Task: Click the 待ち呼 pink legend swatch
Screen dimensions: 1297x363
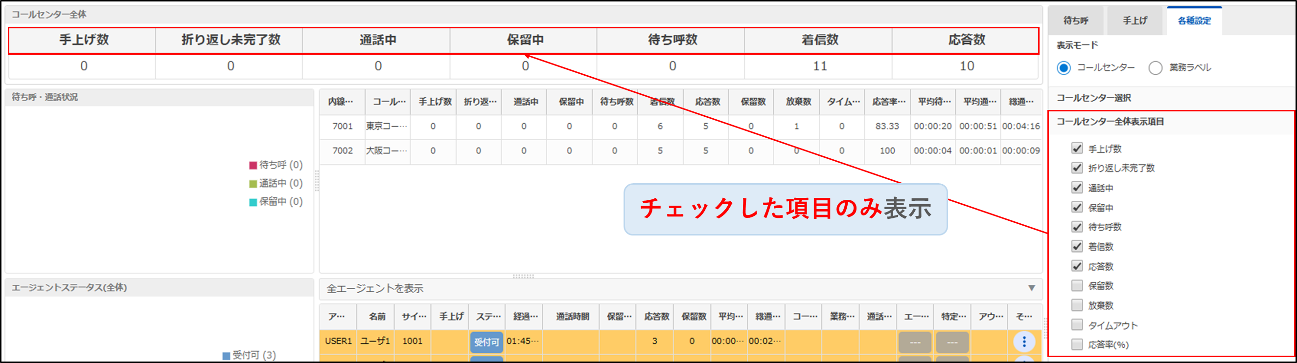Action: coord(253,166)
